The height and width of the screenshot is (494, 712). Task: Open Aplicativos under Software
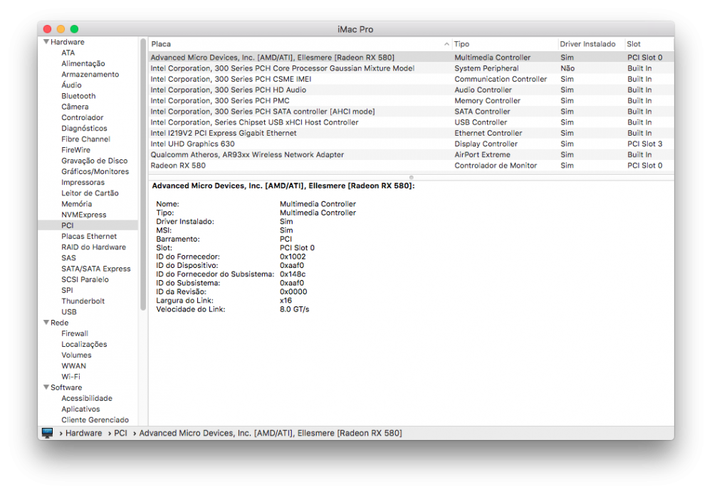coord(80,409)
